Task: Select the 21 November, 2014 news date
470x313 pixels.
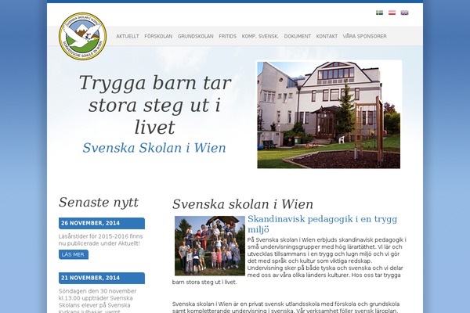Action: click(x=102, y=278)
